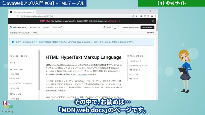
Task: Click the browser back arrow
Action: 10,16
